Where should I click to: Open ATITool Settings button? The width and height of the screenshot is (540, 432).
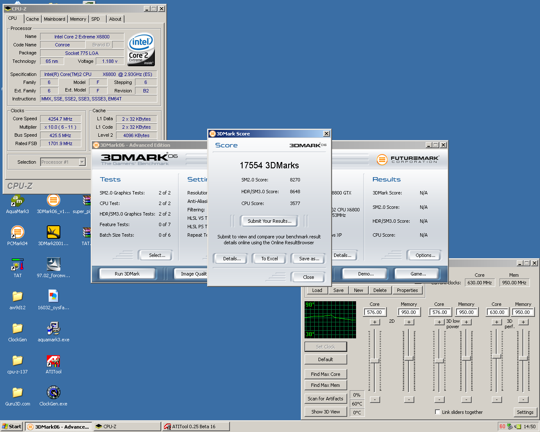pyautogui.click(x=525, y=412)
